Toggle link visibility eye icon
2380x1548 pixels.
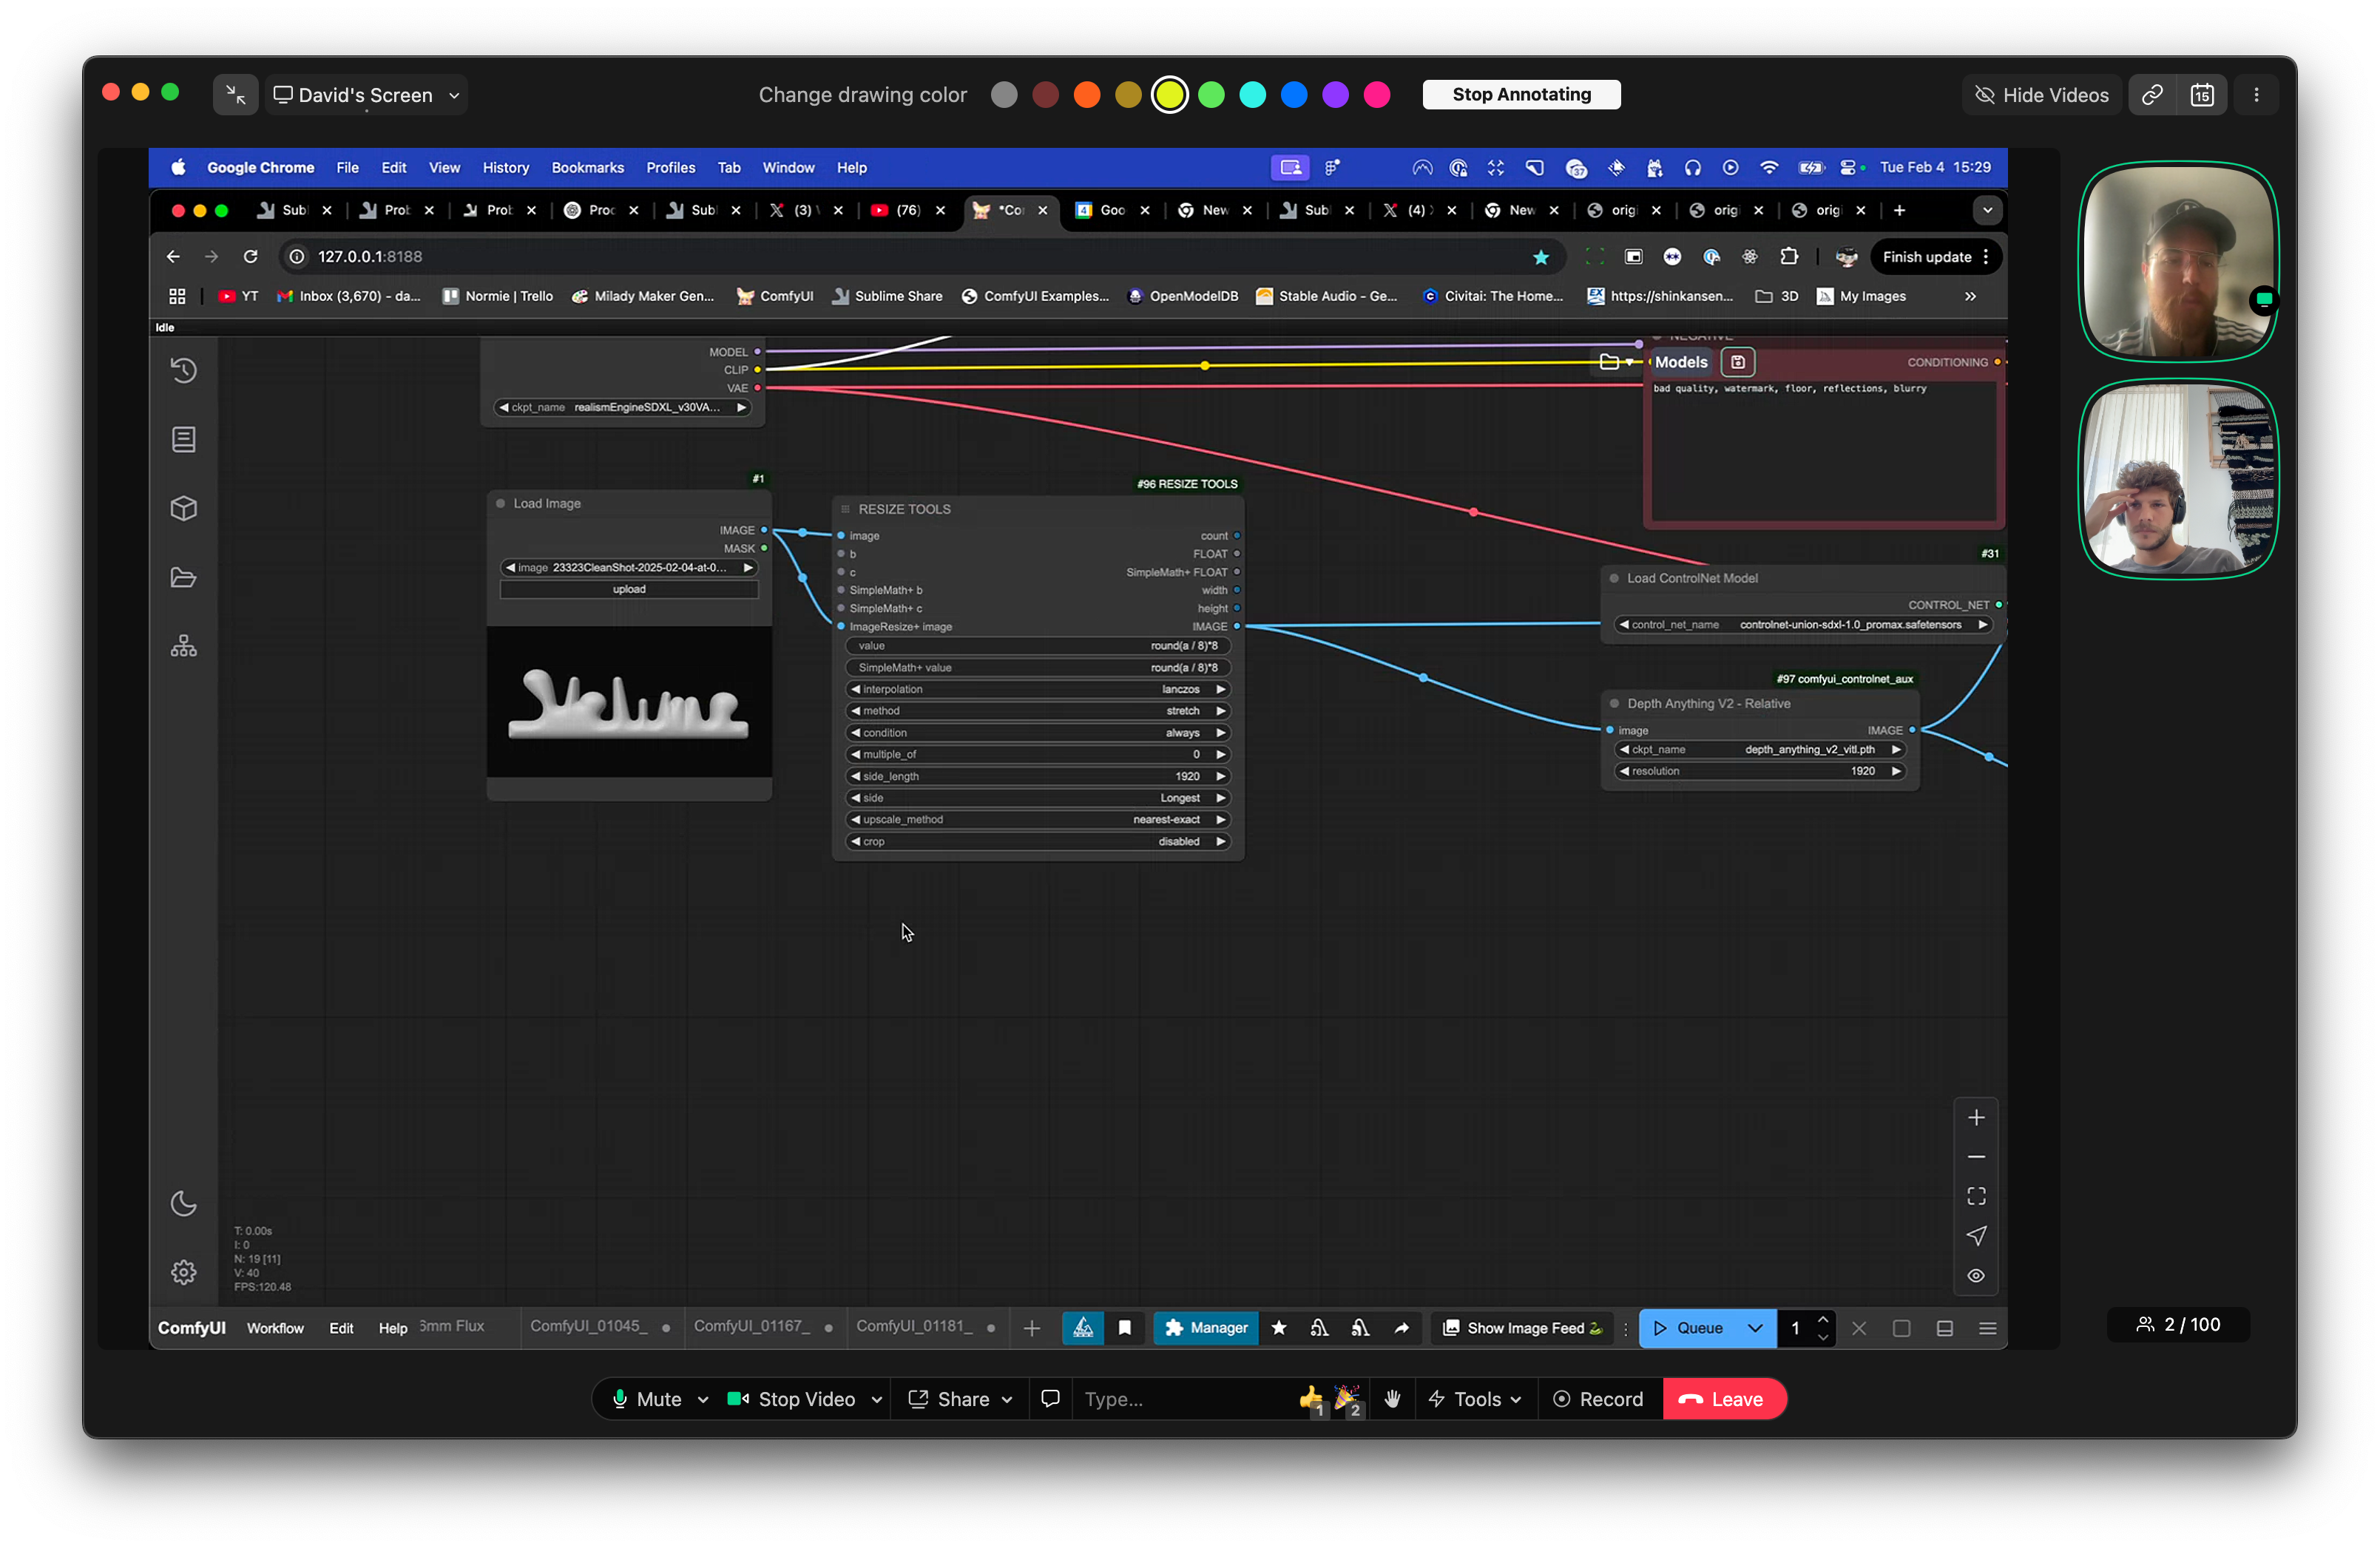(x=1976, y=1275)
